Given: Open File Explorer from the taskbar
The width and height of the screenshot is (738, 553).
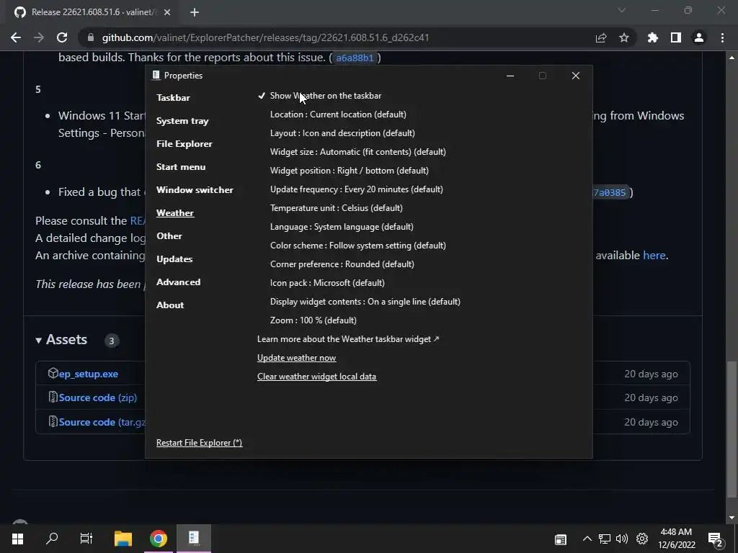Looking at the screenshot, I should coord(123,539).
